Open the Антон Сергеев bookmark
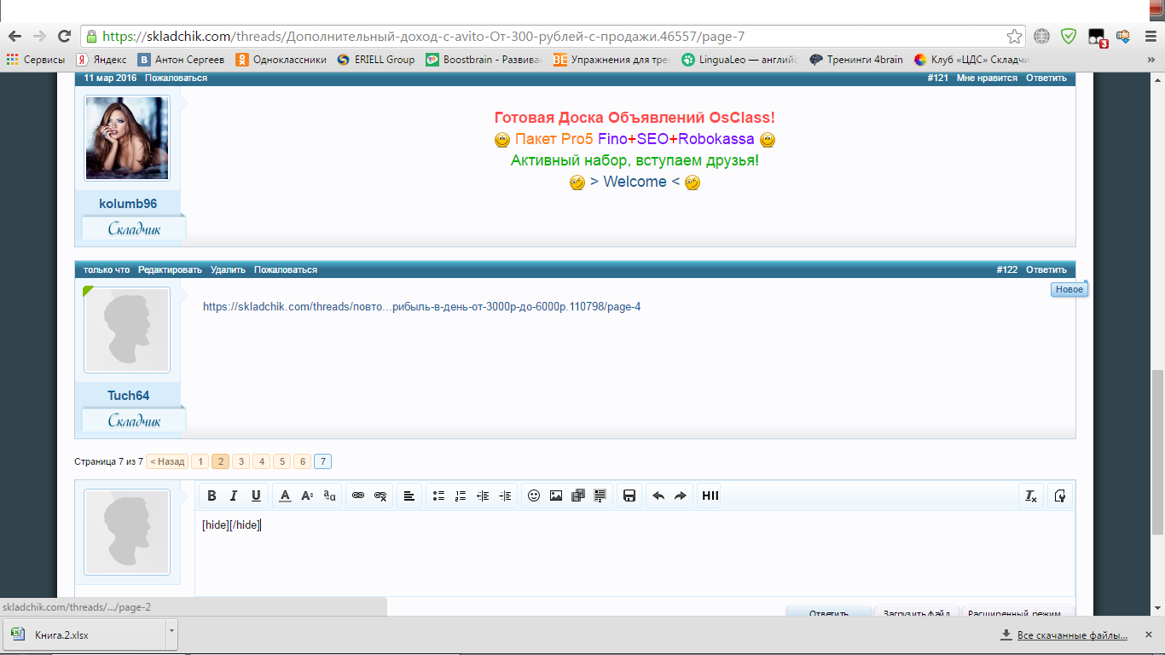Viewport: 1165px width, 655px height. (182, 60)
